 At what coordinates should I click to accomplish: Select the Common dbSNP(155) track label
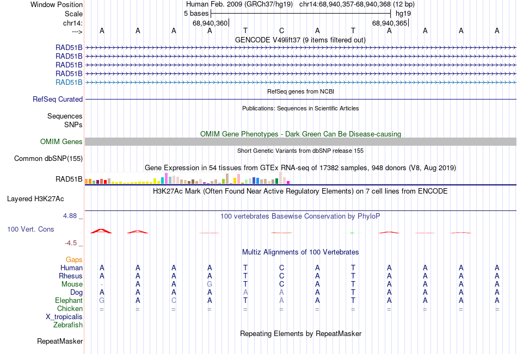pyautogui.click(x=48, y=159)
